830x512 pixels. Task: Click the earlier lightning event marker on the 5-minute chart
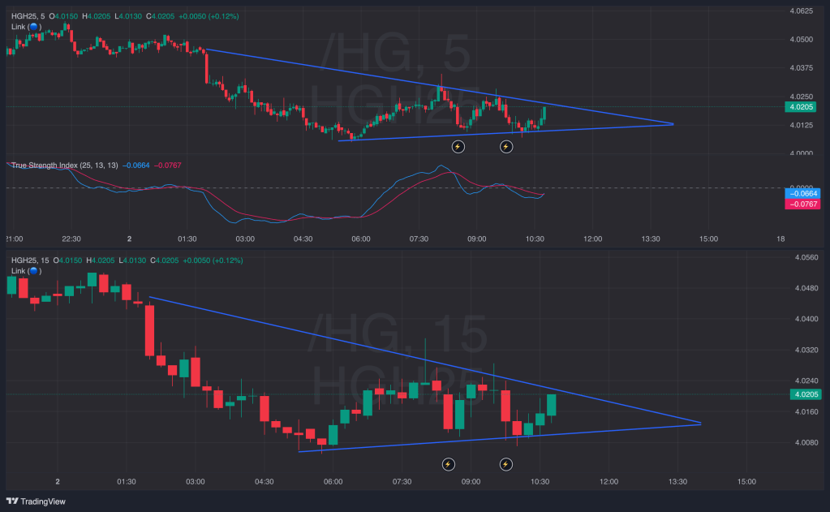pos(458,147)
